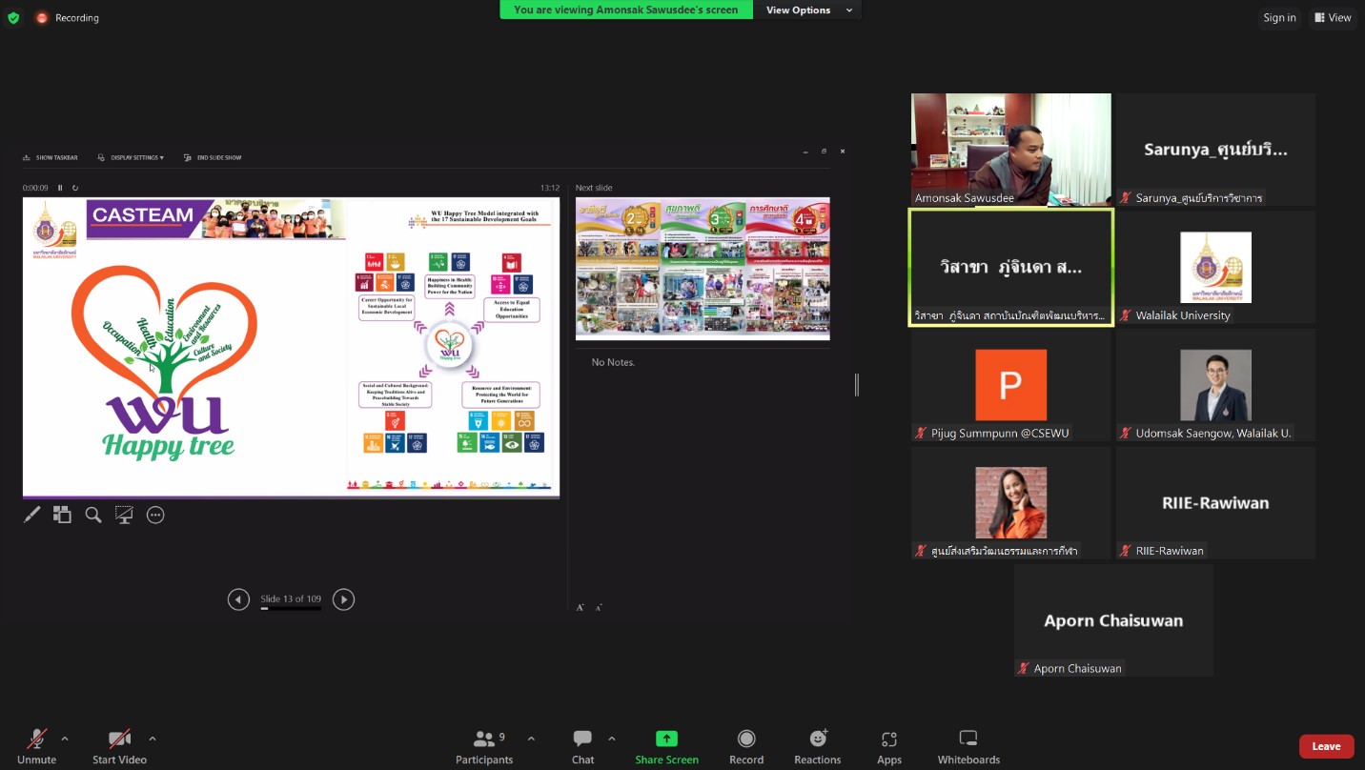Open the Participants panel icon
Image resolution: width=1365 pixels, height=770 pixels.
[x=484, y=740]
